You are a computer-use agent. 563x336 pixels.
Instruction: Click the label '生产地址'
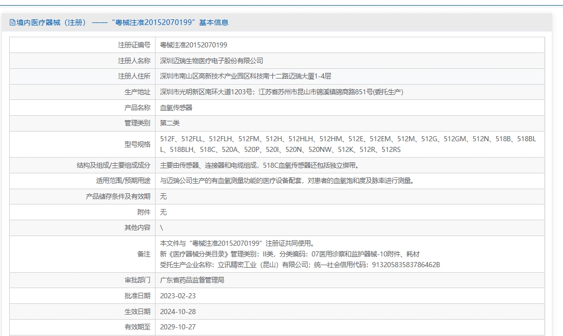point(138,92)
